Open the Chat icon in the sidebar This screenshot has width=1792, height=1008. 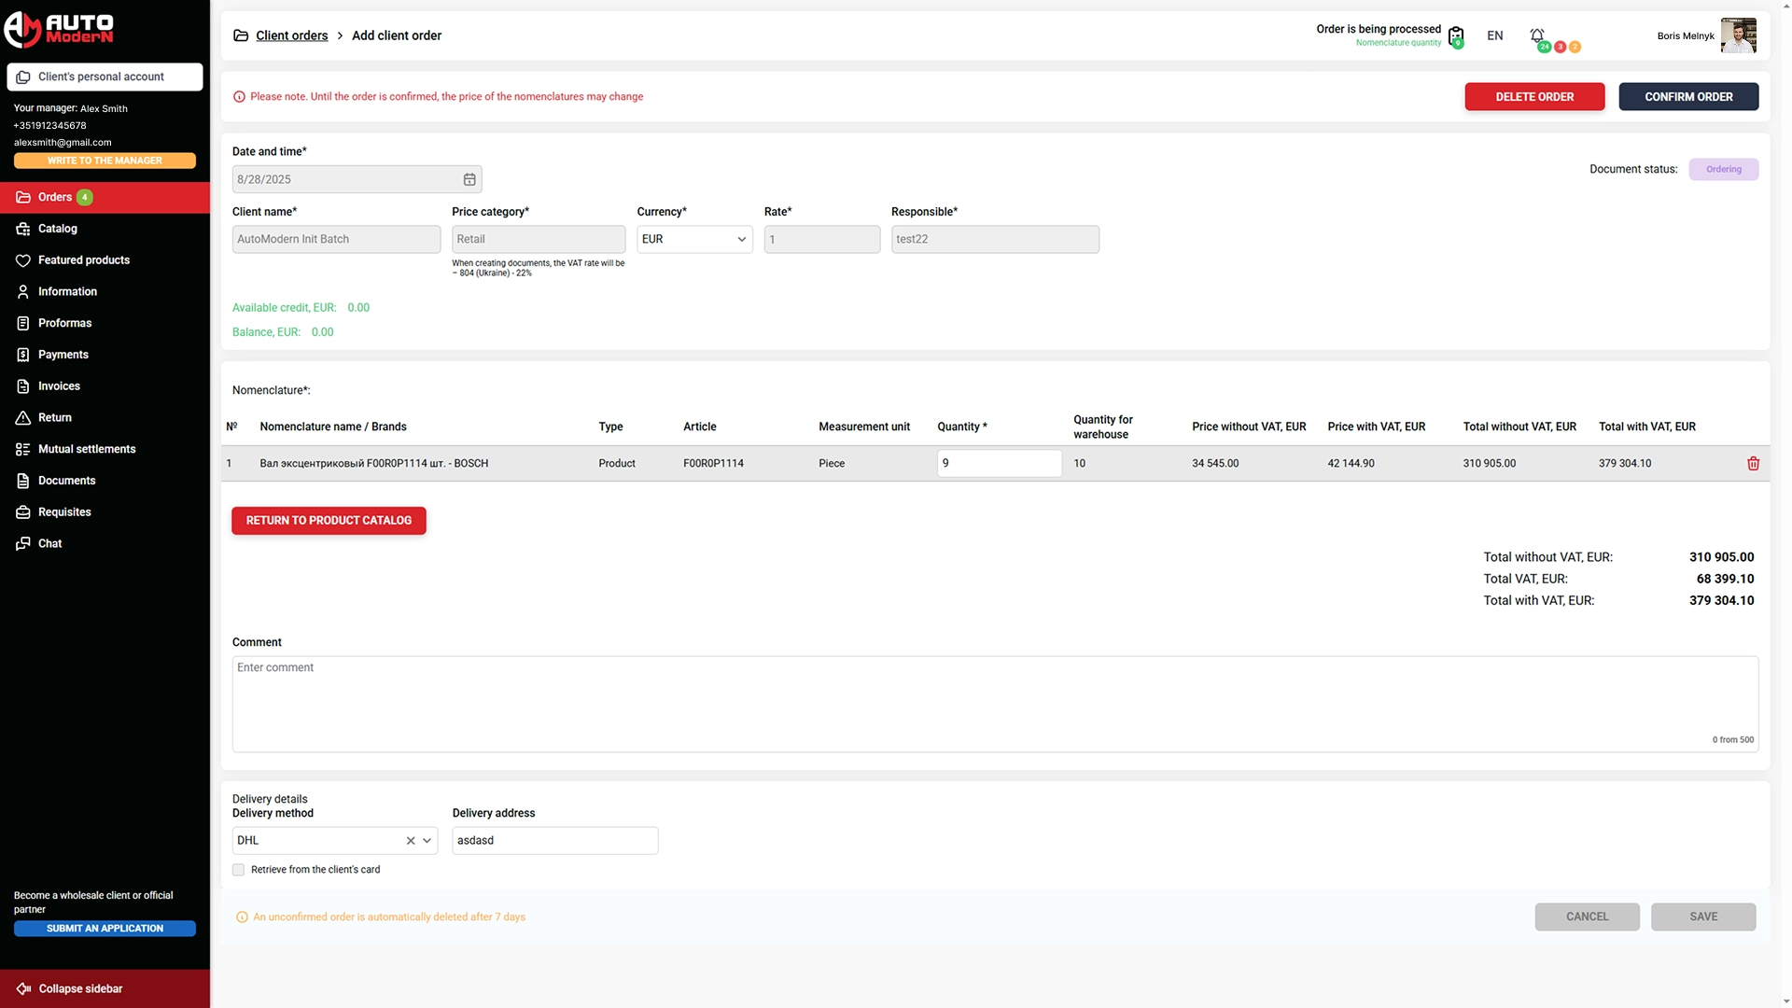pyautogui.click(x=22, y=543)
